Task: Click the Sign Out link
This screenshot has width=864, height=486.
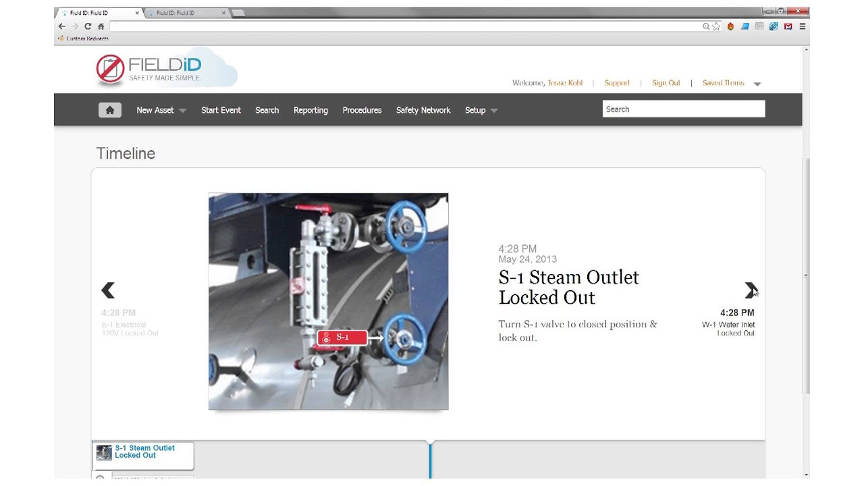Action: point(666,83)
